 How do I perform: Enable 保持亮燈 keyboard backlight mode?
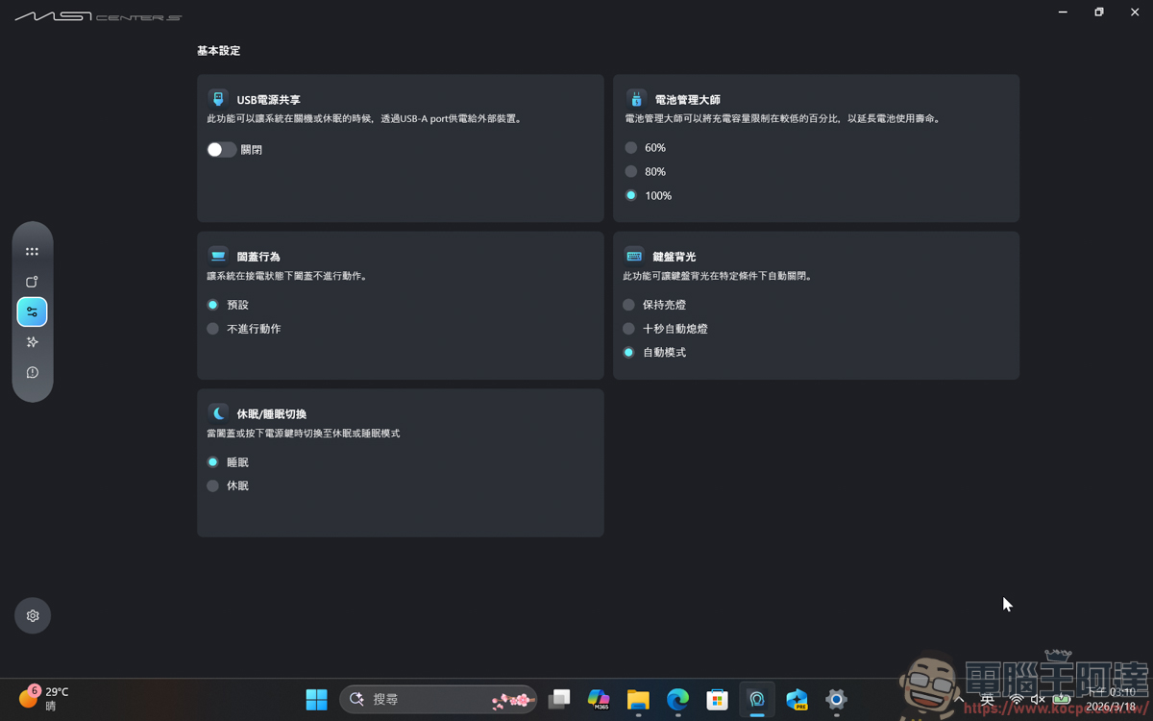(627, 305)
